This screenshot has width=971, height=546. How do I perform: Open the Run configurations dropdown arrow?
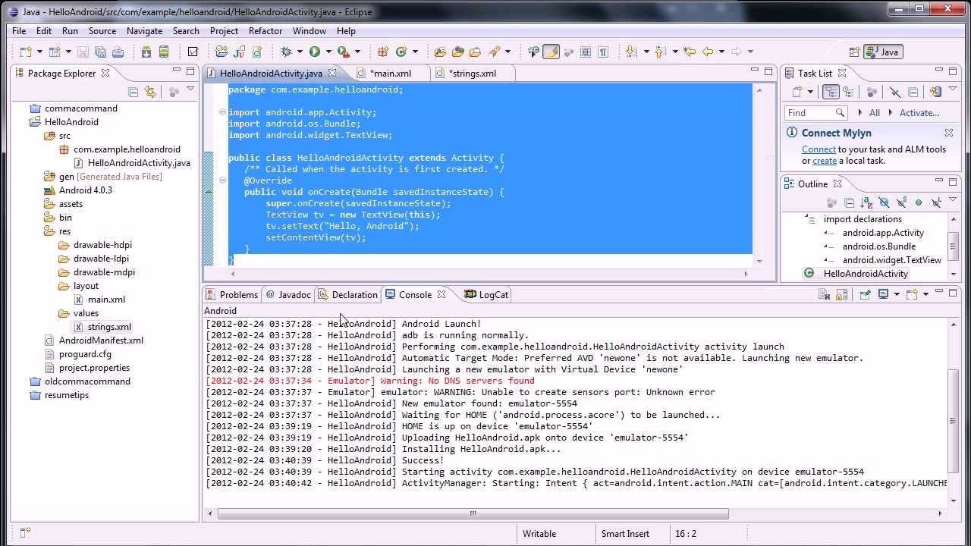pos(327,52)
